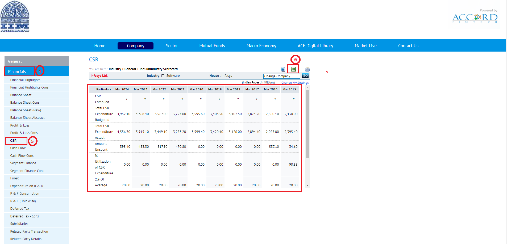This screenshot has width=507, height=244.
Task: Click IndSubIndustry Scorecard breadcrumb
Action: 159,69
